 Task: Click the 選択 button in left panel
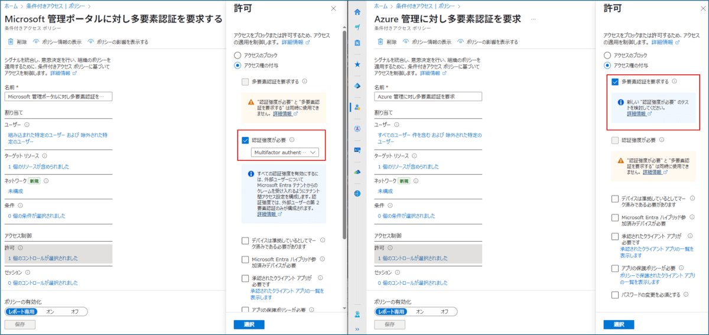[249, 324]
